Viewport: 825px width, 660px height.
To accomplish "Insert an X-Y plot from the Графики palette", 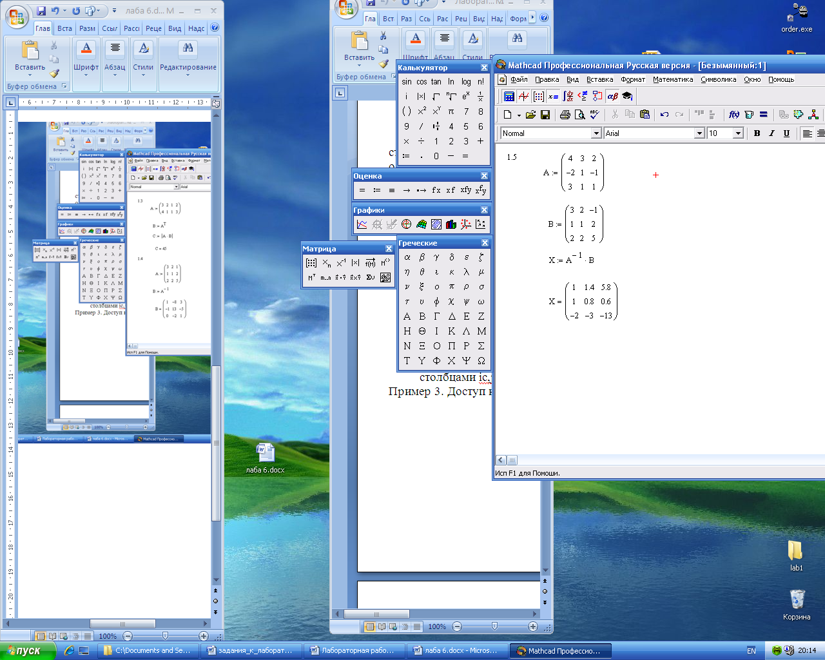I will [362, 224].
